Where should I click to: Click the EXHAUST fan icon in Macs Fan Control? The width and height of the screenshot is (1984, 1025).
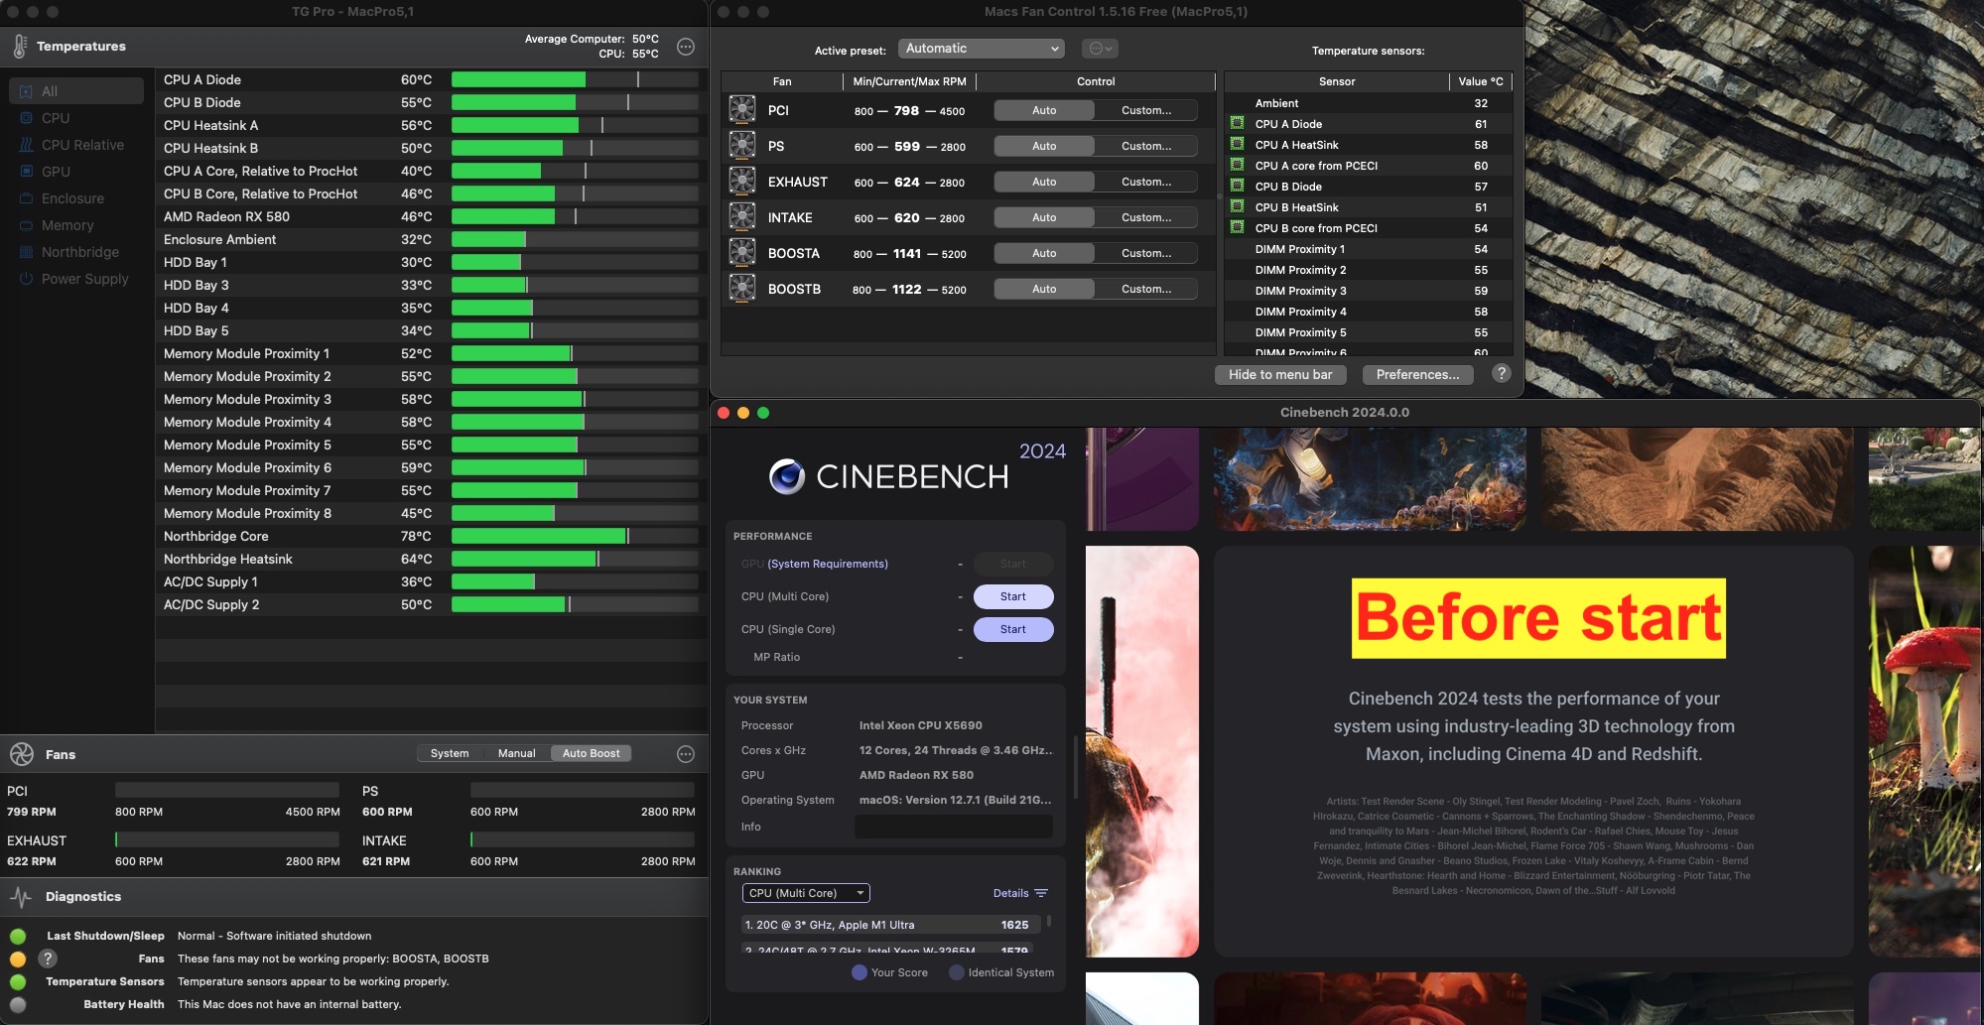click(x=742, y=182)
